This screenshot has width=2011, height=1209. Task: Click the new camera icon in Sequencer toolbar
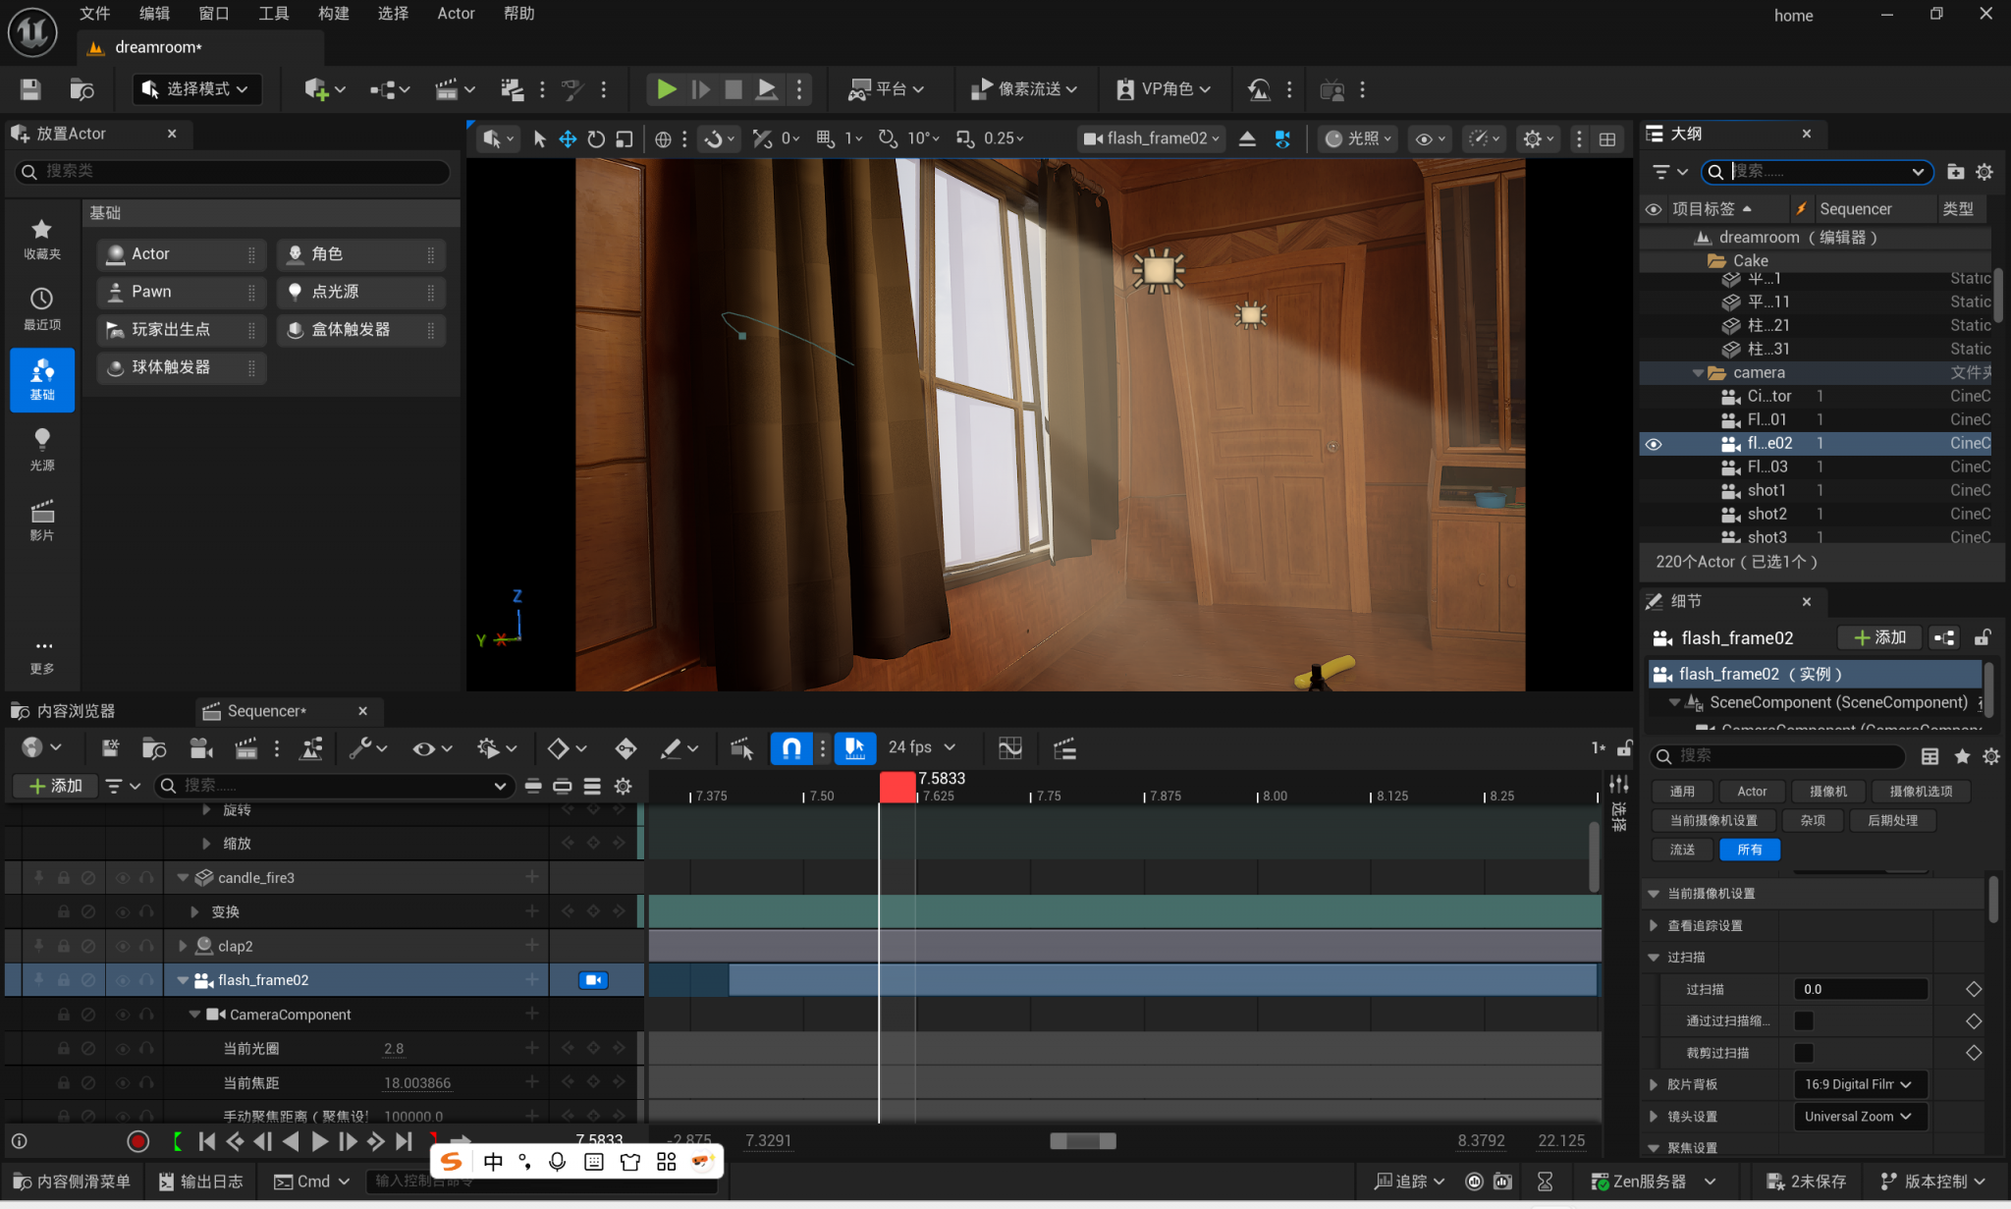[200, 747]
